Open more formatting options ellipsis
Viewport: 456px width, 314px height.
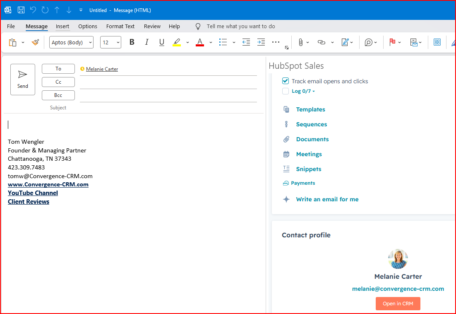tap(276, 42)
